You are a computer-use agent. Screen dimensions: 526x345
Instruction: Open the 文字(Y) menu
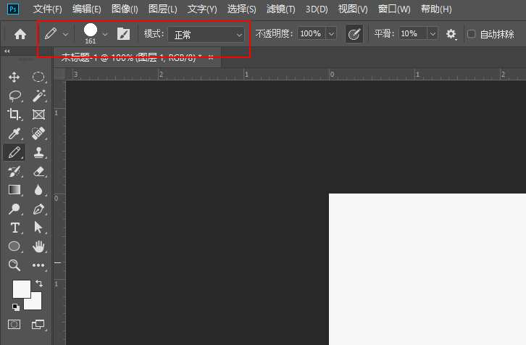(x=202, y=9)
